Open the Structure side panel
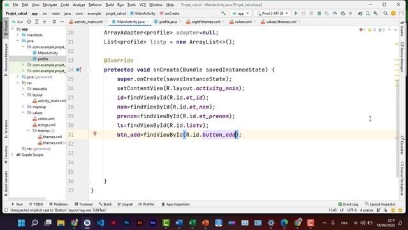 [6, 129]
